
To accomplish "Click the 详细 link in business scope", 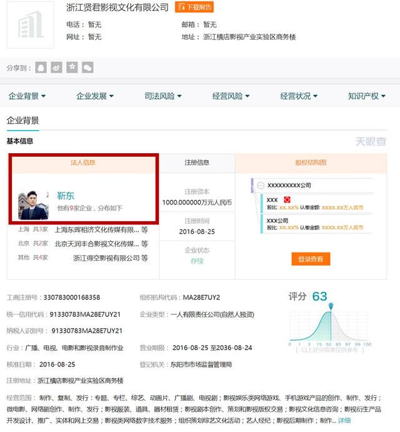I will 344,420.
